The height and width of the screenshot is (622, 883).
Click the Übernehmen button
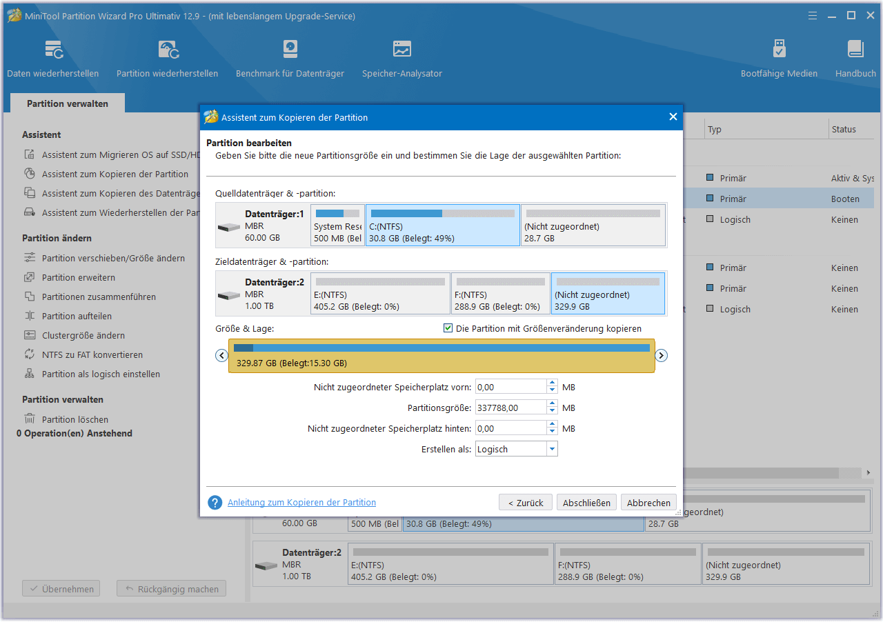61,589
